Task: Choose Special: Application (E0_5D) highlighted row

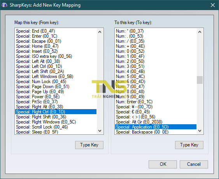Action: pyautogui.click(x=156, y=127)
